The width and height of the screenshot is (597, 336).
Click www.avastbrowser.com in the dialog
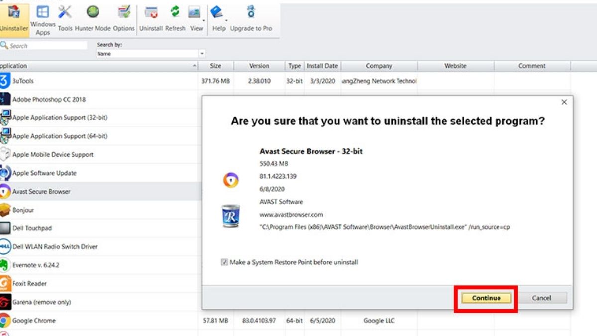[292, 215]
